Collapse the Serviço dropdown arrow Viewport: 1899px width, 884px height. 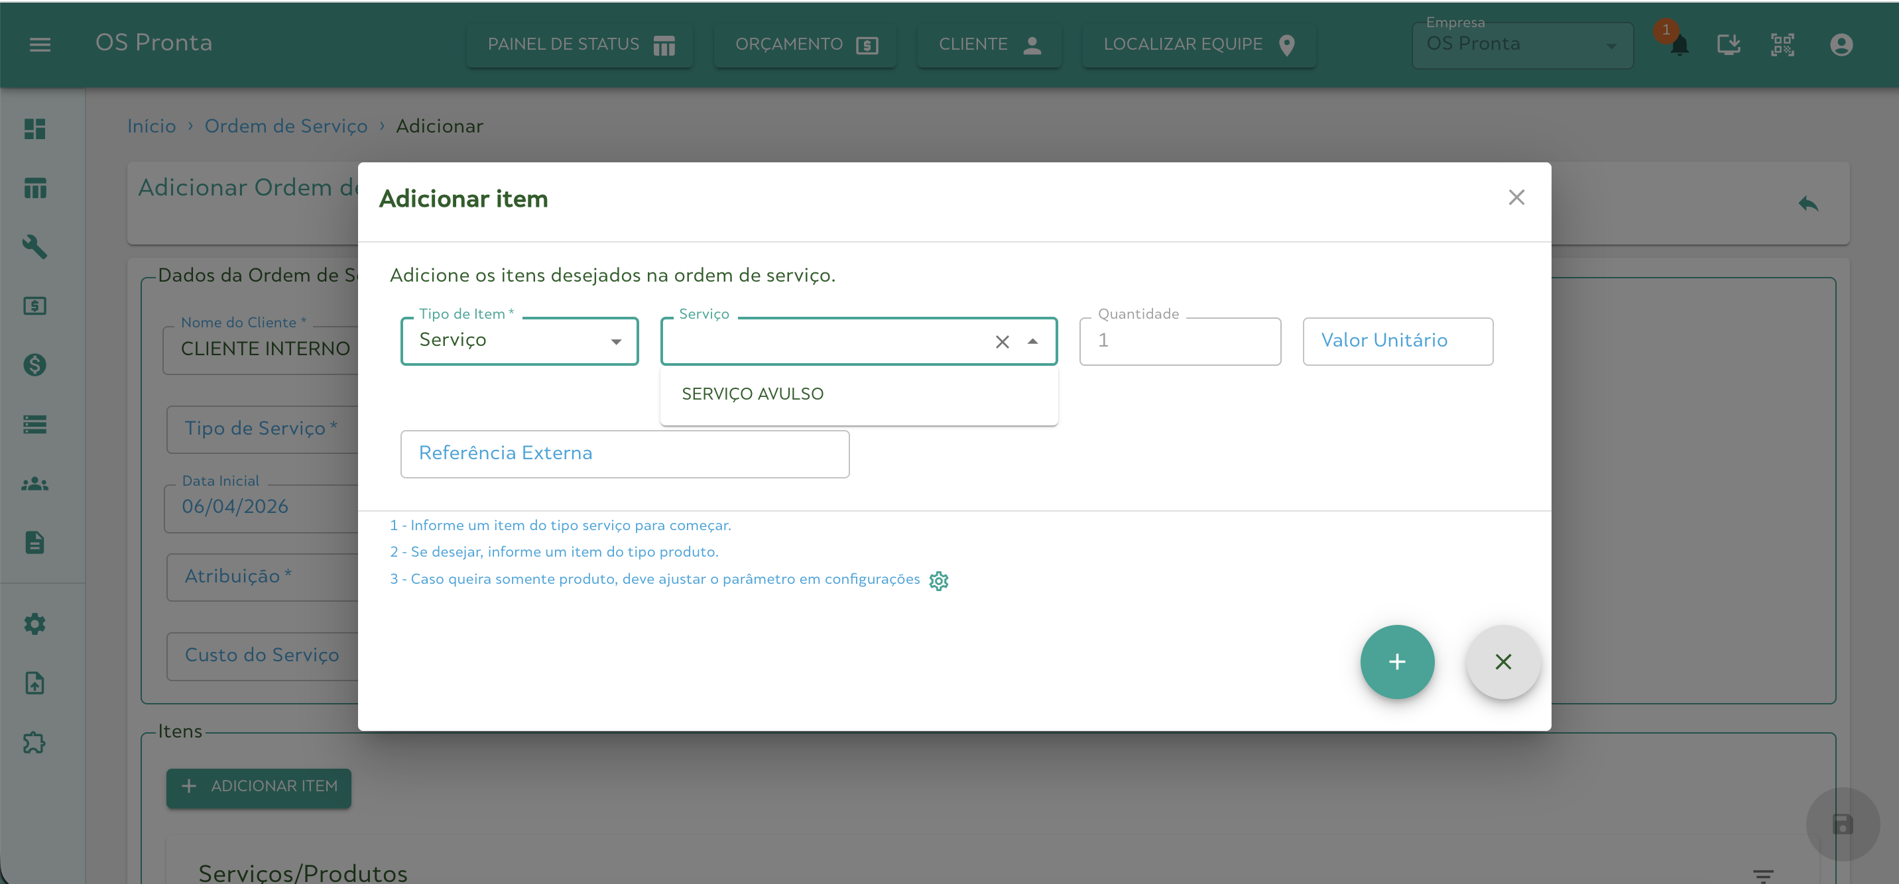point(1033,342)
